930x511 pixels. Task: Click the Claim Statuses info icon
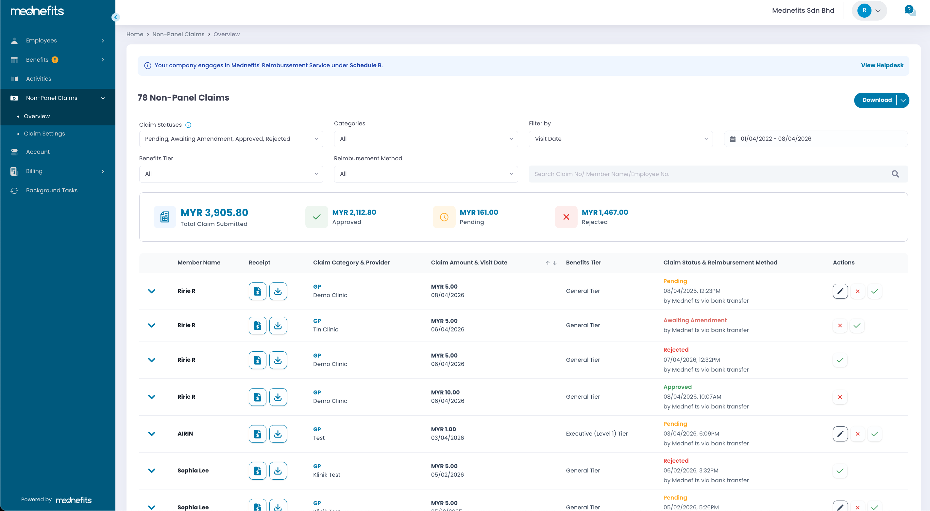point(188,125)
